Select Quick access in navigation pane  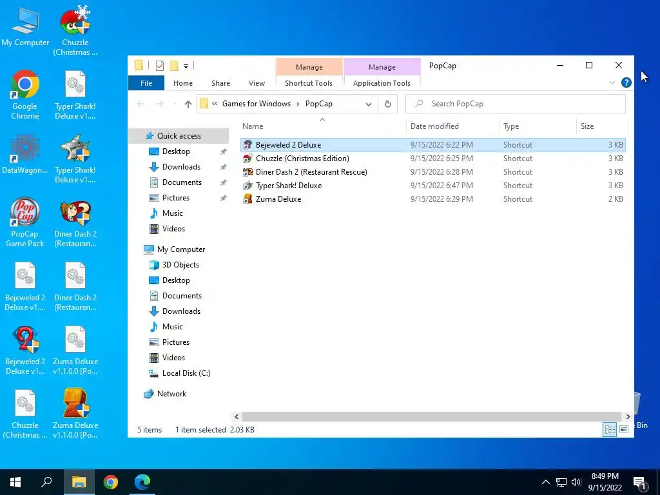(x=179, y=135)
